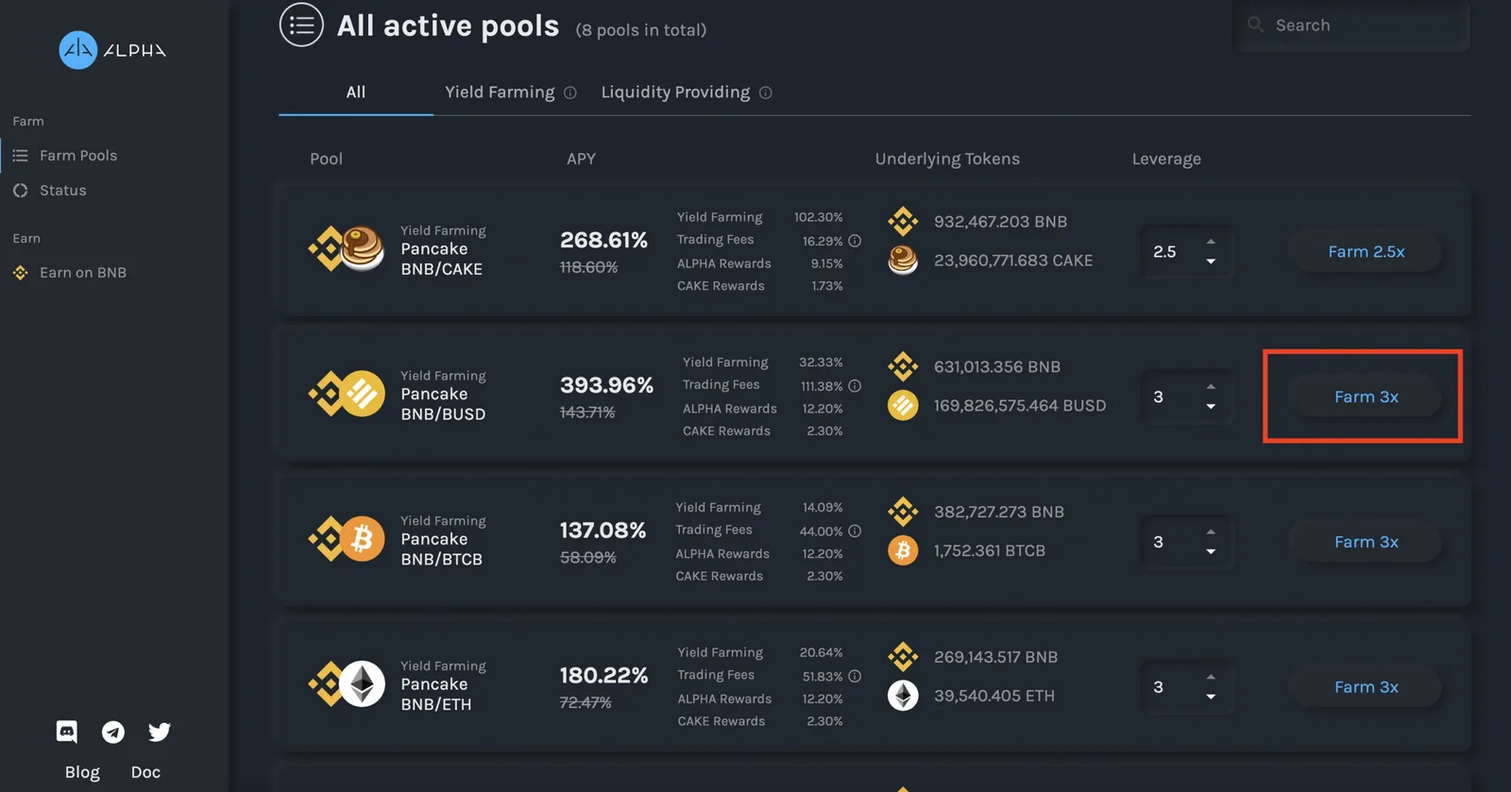Click the CAKE token icon beside 23,960,771.683 CAKE
Viewport: 1511px width, 792px height.
903,260
